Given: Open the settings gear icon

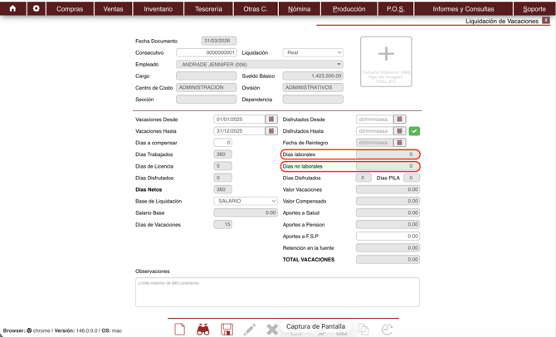Looking at the screenshot, I should [36, 8].
